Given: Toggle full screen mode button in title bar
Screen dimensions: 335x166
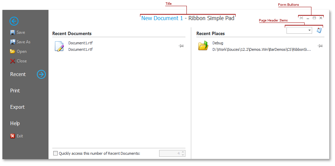Looking at the screenshot, I should click(301, 18).
